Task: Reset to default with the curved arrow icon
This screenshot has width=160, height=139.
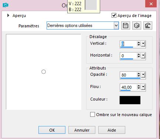Action: tap(148, 26)
